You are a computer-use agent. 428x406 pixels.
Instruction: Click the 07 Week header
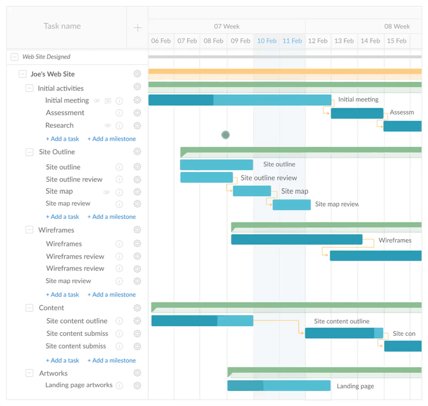227,26
